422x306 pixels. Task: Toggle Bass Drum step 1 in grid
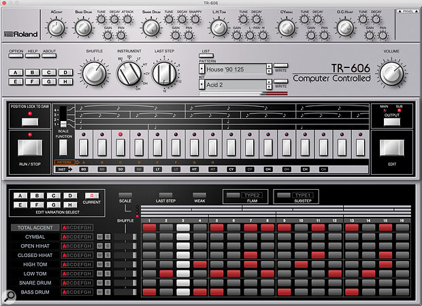149,292
